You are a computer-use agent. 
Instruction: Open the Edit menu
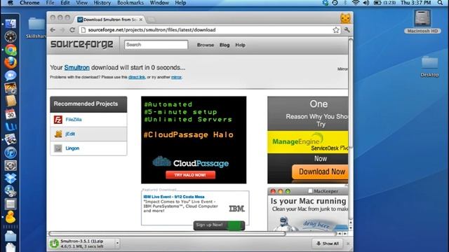pyautogui.click(x=65, y=3)
